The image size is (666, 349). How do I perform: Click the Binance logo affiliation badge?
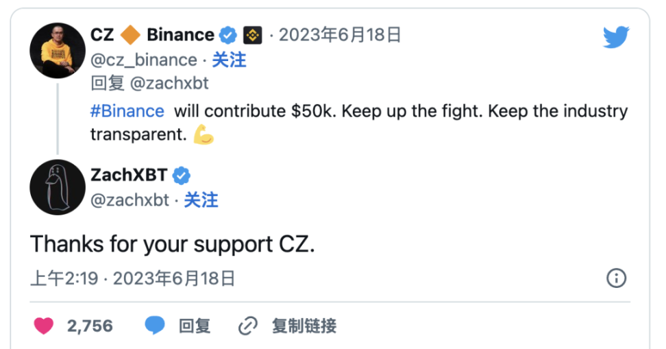[252, 35]
